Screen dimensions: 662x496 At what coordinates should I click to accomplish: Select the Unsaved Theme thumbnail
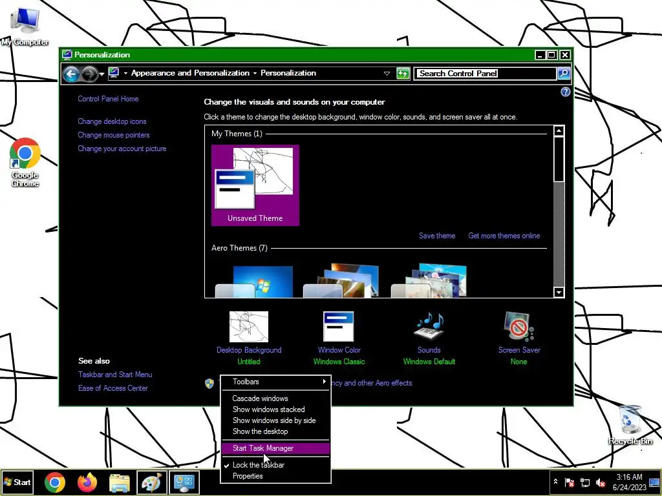click(255, 185)
